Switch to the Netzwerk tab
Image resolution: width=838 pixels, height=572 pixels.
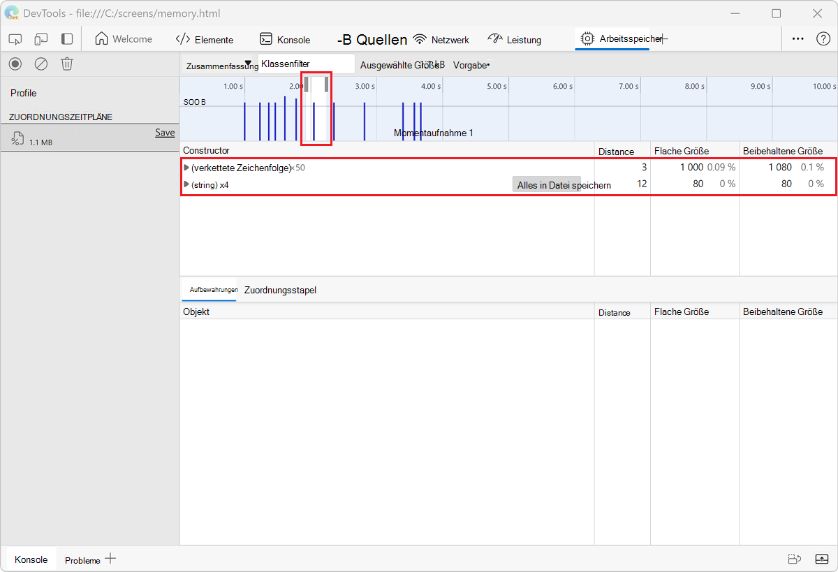pyautogui.click(x=441, y=40)
